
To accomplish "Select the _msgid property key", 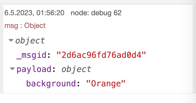I will click(x=31, y=55).
